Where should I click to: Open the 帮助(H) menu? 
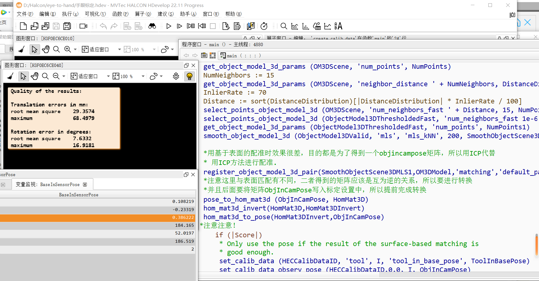tap(233, 14)
